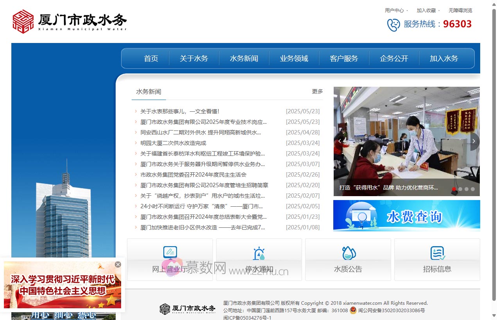Click the 停水通知 water outage notice icon
497x320 pixels.
click(x=259, y=253)
